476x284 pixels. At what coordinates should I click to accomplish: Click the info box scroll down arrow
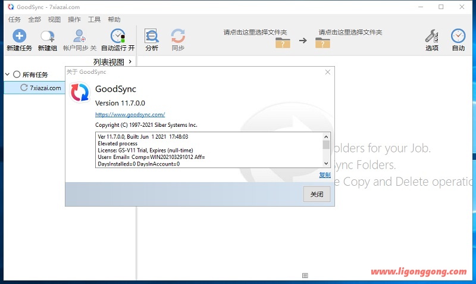click(x=326, y=163)
